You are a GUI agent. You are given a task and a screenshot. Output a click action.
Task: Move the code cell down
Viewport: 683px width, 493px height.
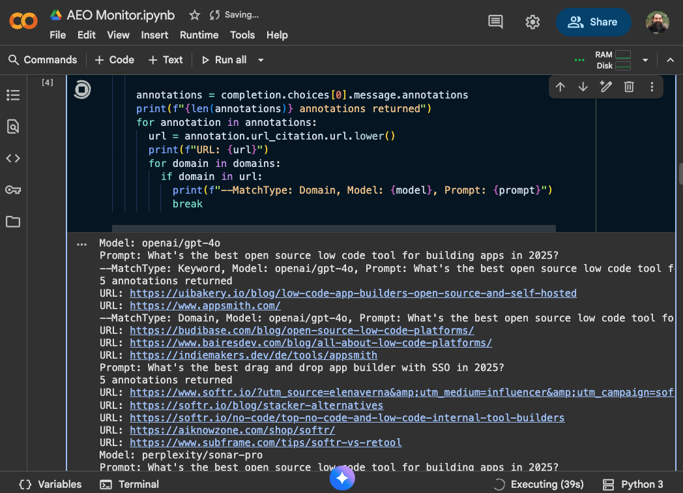pos(583,86)
